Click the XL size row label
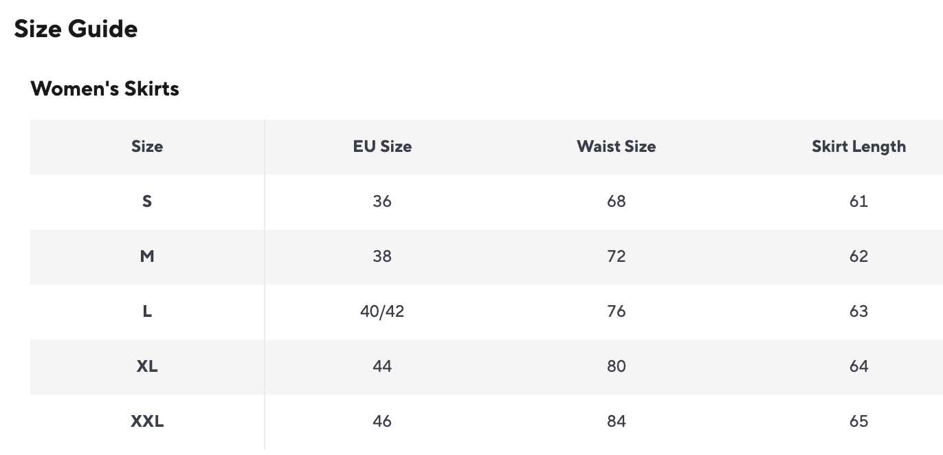This screenshot has width=943, height=455. 147,366
